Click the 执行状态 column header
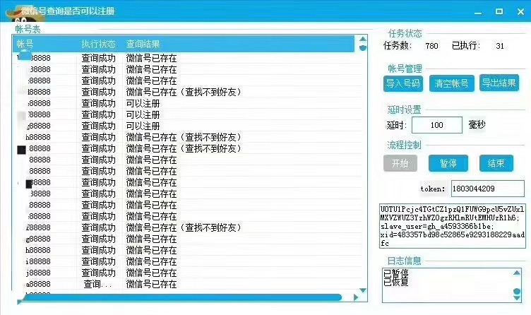531x315 pixels. click(x=98, y=44)
